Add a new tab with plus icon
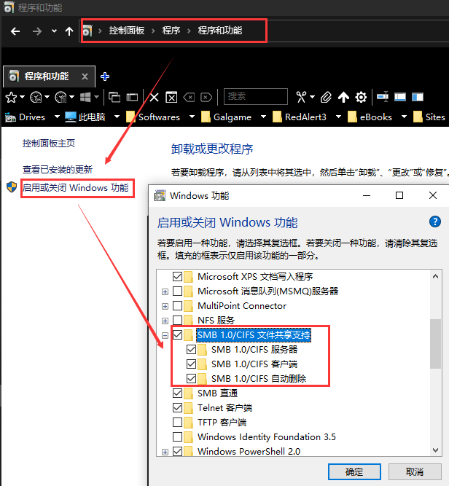Image resolution: width=449 pixels, height=486 pixels. point(105,77)
